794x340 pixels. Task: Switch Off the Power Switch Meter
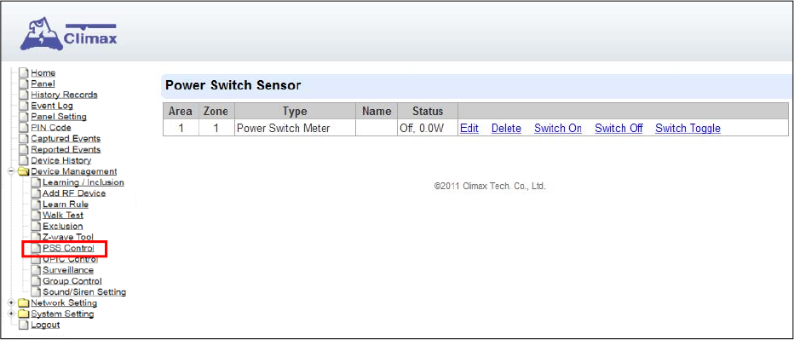(x=619, y=128)
